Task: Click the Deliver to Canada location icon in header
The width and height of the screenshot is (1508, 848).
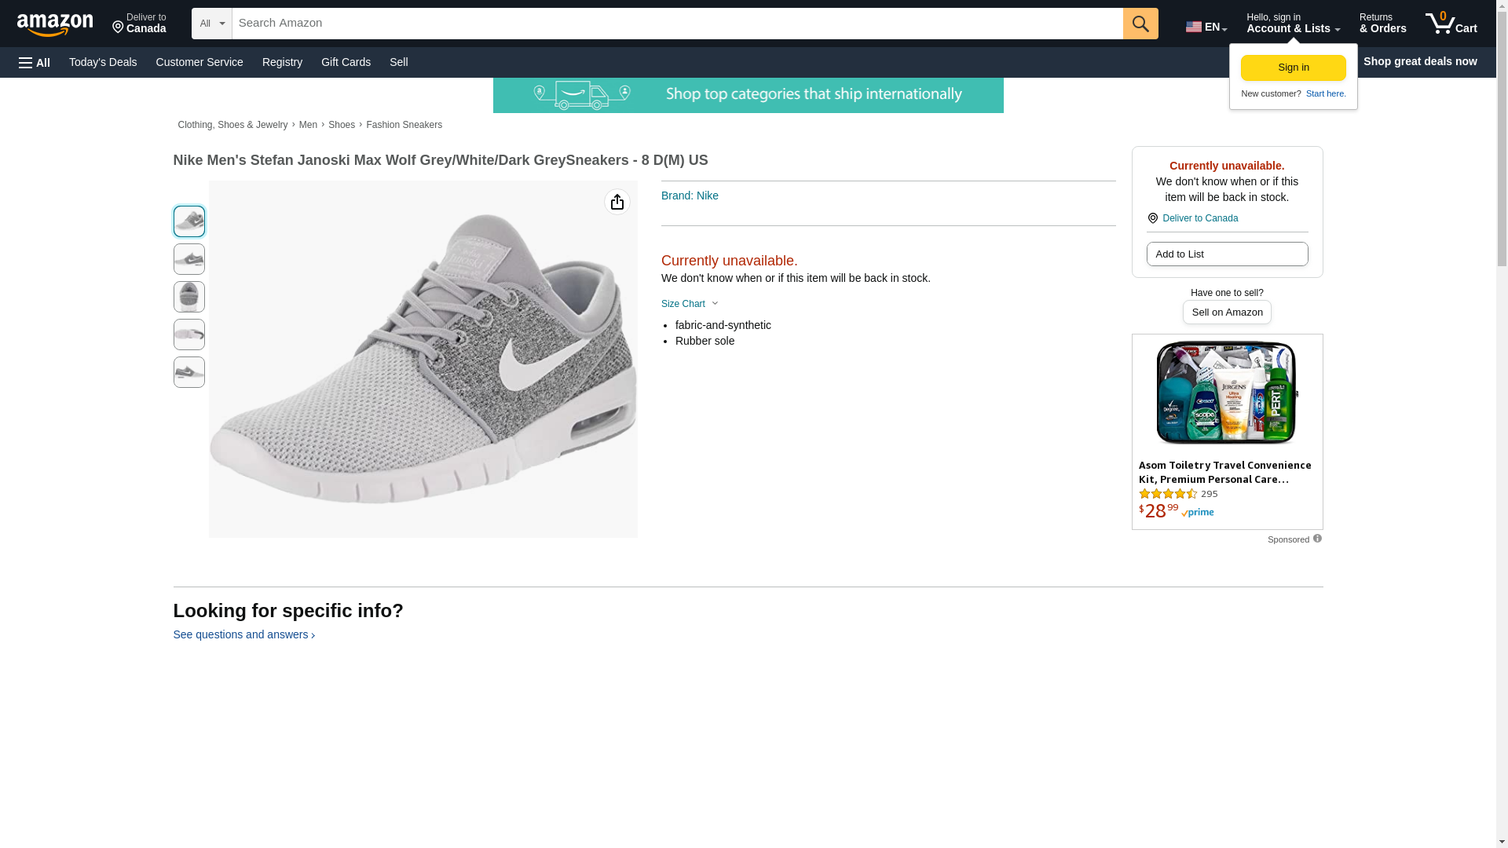Action: [119, 28]
